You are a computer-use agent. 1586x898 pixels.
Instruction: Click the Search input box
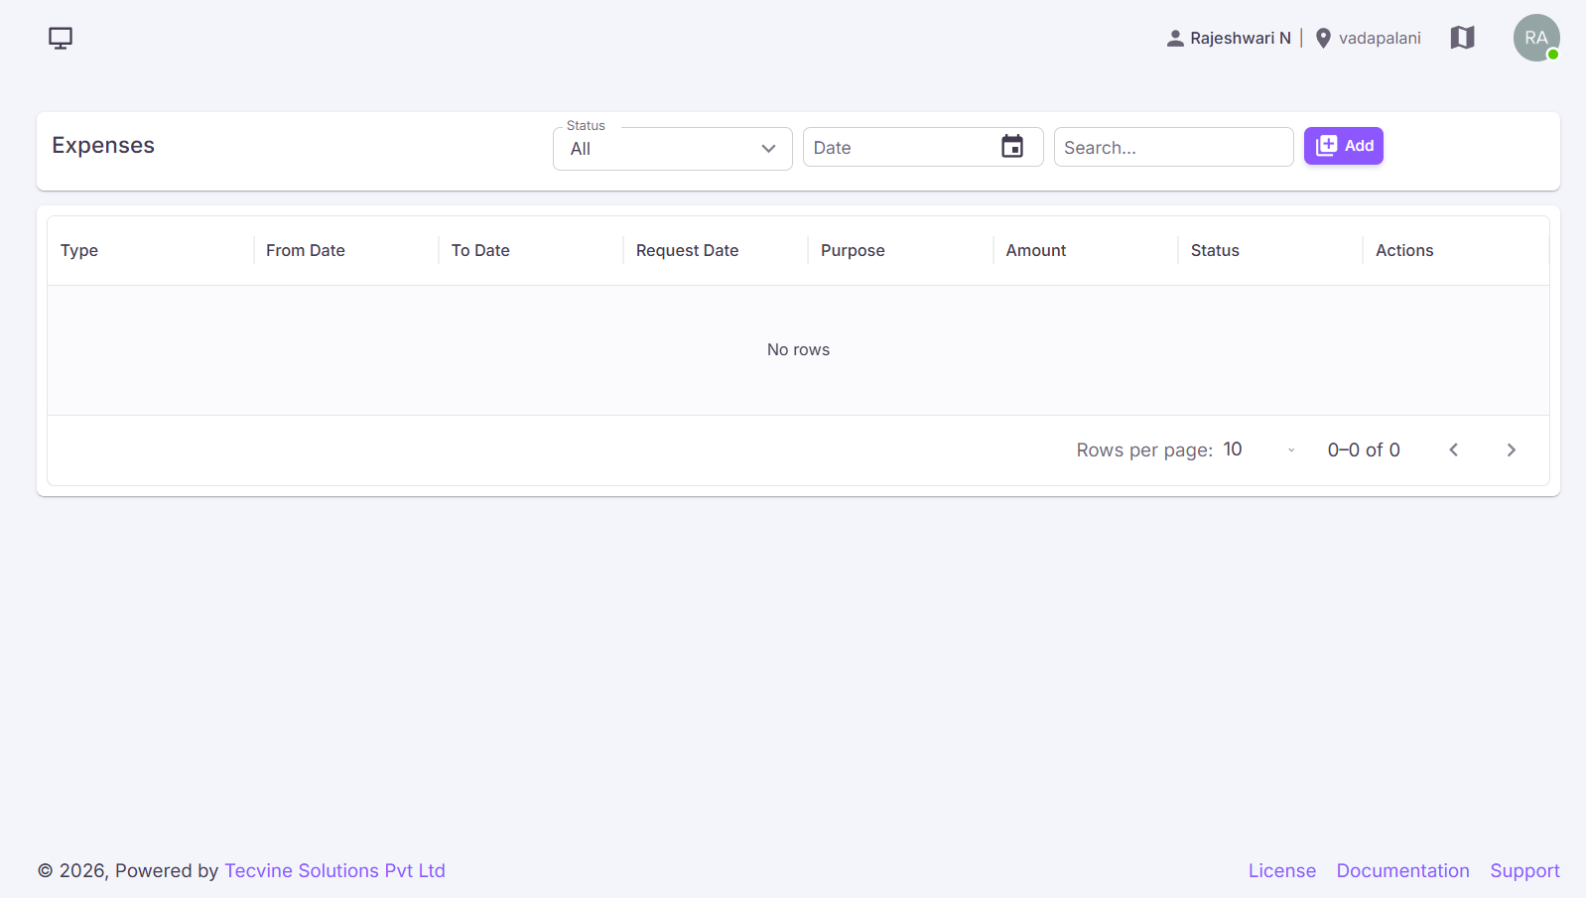(x=1173, y=147)
